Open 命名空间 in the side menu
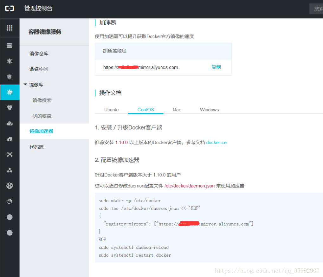Image resolution: width=323 pixels, height=277 pixels. coord(39,69)
